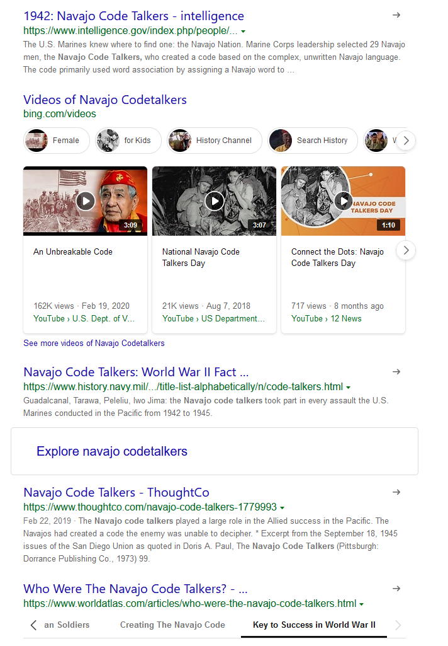Image resolution: width=448 pixels, height=646 pixels.
Task: Play the An Unbreakable Code video
Action: [86, 201]
